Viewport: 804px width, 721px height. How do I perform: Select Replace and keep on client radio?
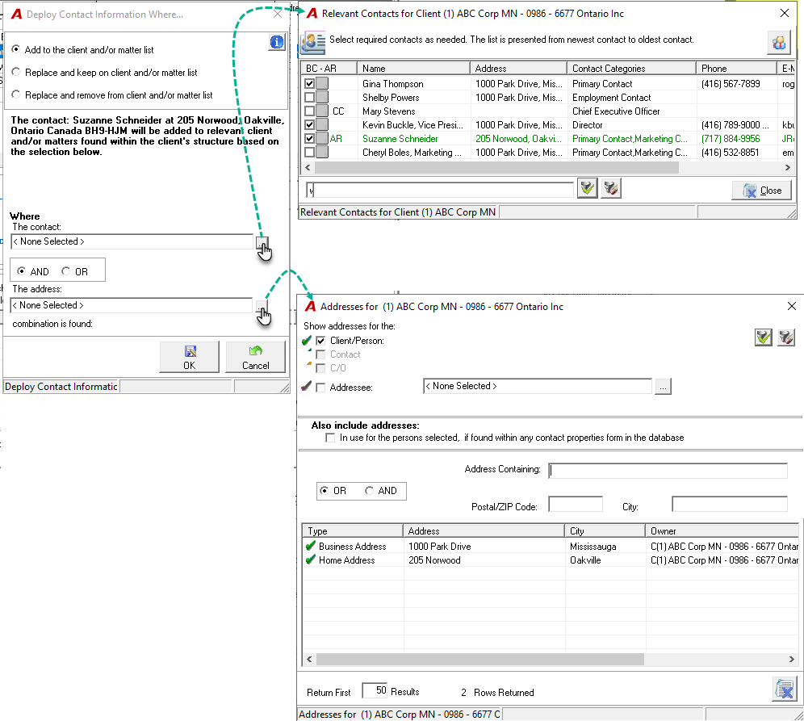click(x=16, y=72)
